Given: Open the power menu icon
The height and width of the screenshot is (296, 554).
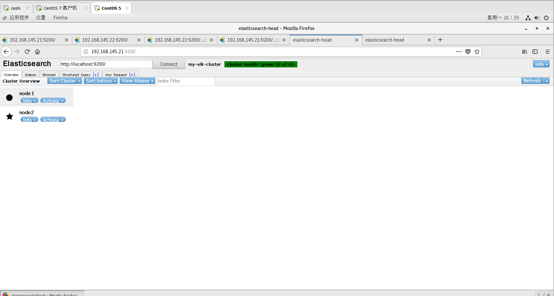Looking at the screenshot, I should coord(546,18).
